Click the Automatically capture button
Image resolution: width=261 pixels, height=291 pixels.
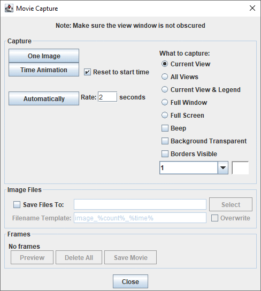click(44, 98)
